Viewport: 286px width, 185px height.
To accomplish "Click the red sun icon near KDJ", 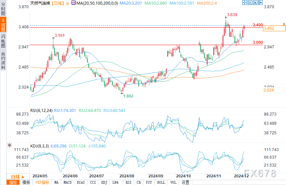I will [10, 145].
